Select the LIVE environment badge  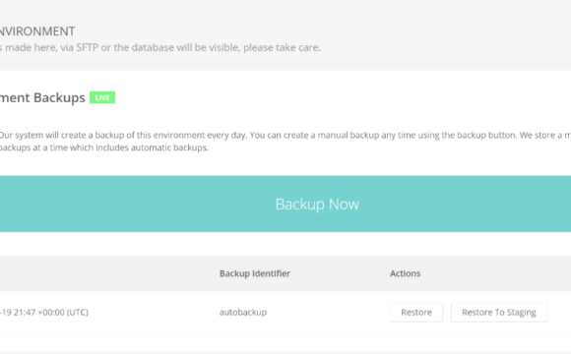point(102,97)
